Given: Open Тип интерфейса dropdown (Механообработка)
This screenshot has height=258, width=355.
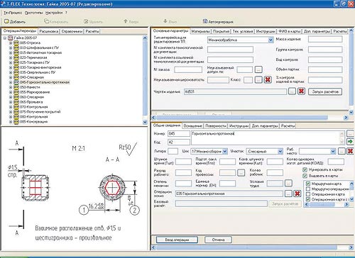Looking at the screenshot, I should pyautogui.click(x=271, y=40).
